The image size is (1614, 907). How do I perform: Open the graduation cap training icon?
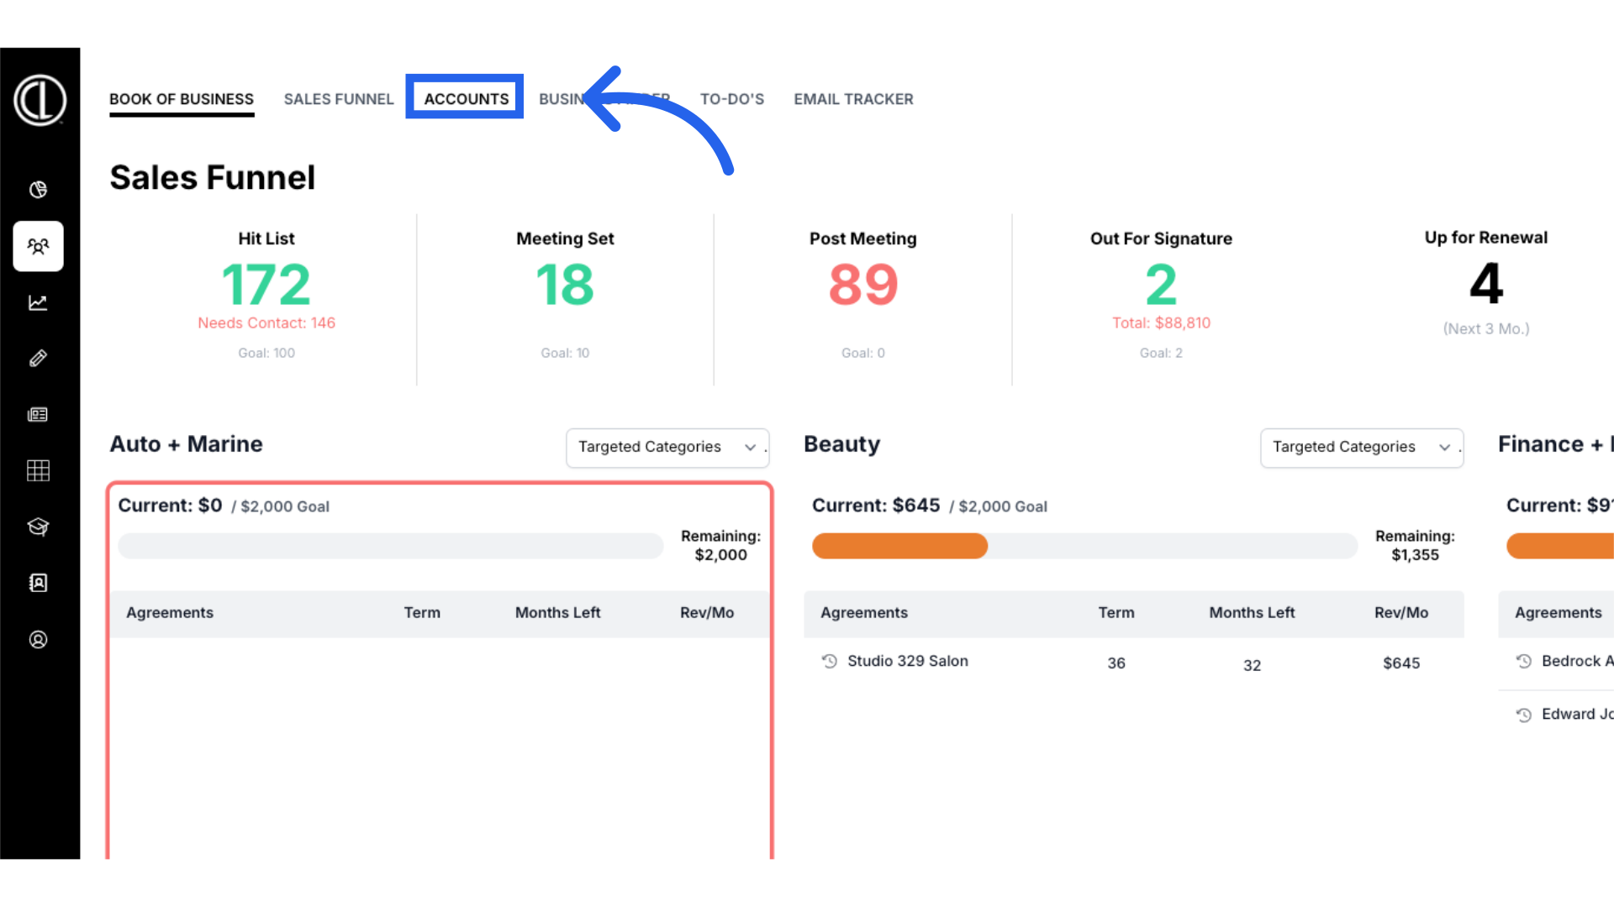click(38, 527)
